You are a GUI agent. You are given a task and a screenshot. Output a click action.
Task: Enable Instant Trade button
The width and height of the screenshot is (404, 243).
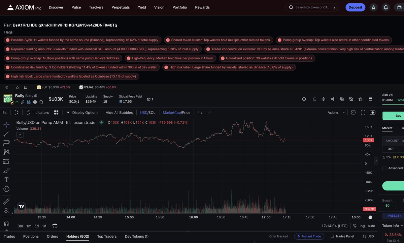tap(309, 236)
